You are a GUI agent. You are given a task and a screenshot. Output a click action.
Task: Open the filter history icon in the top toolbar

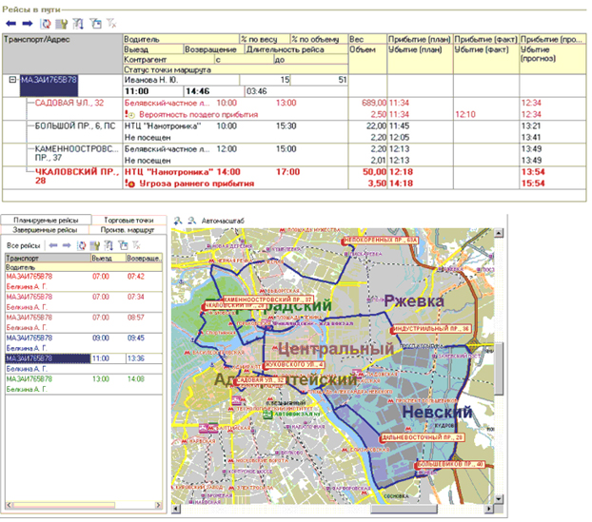click(x=95, y=24)
